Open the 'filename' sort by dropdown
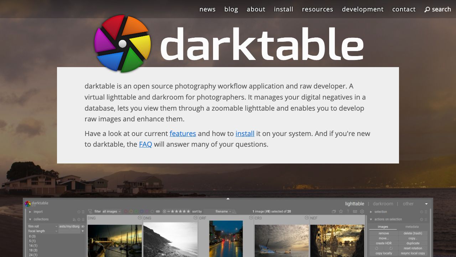 (218, 212)
